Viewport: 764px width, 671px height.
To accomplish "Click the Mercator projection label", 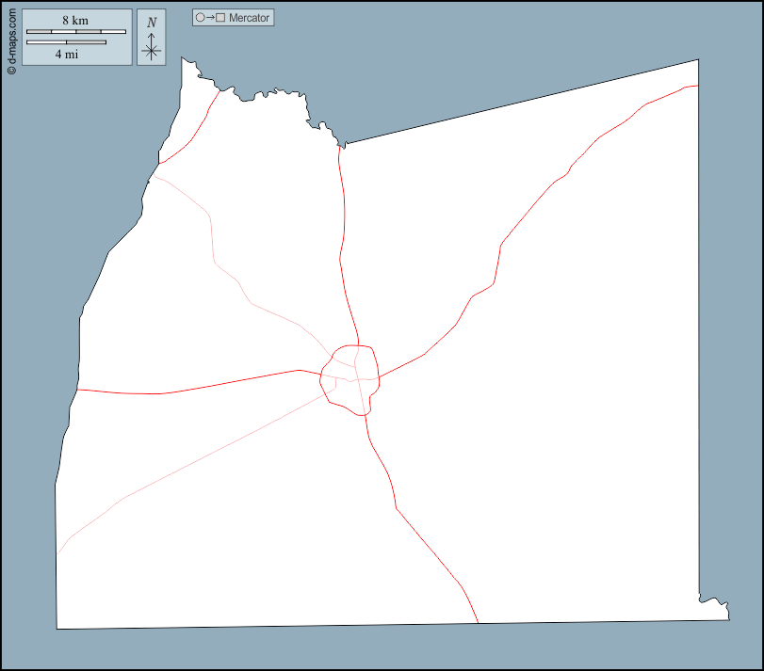I will (250, 18).
